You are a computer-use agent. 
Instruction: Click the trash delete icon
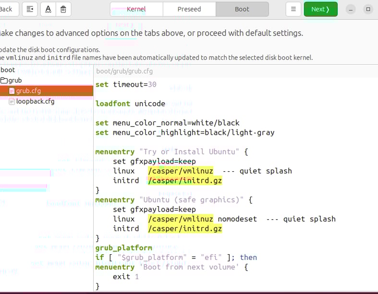point(63,9)
